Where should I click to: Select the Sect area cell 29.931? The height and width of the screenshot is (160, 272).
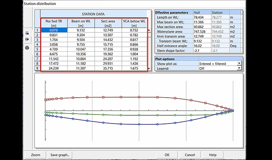tap(108, 64)
